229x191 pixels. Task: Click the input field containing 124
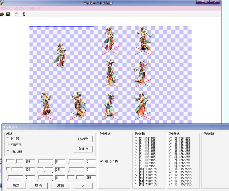[30, 170]
